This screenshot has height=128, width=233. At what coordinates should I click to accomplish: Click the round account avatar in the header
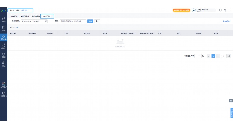coord(194,10)
